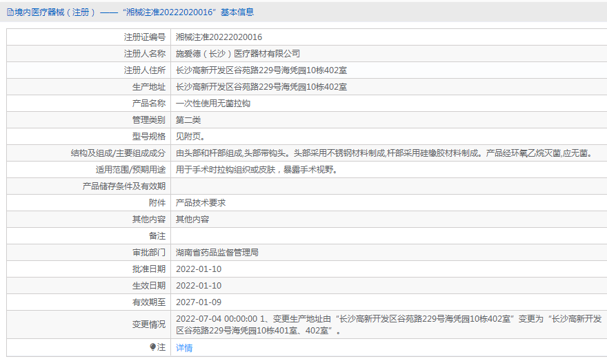This screenshot has height=359, width=607.
Task: Select 施爱德（长沙）医疗器材有限公司
Action: tap(238, 54)
